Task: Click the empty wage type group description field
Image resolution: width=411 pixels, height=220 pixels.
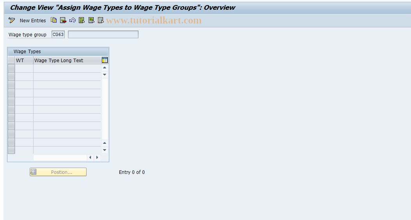Action: coord(103,34)
